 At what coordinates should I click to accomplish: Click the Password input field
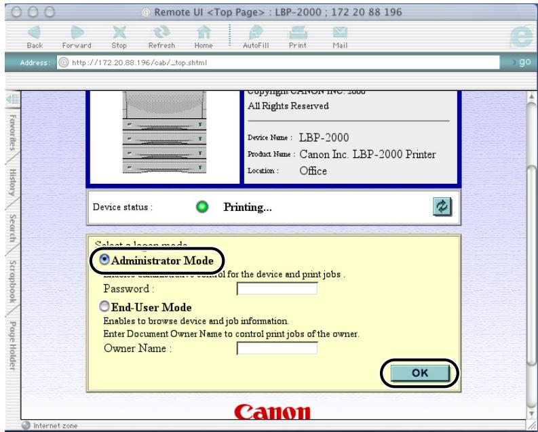point(277,289)
